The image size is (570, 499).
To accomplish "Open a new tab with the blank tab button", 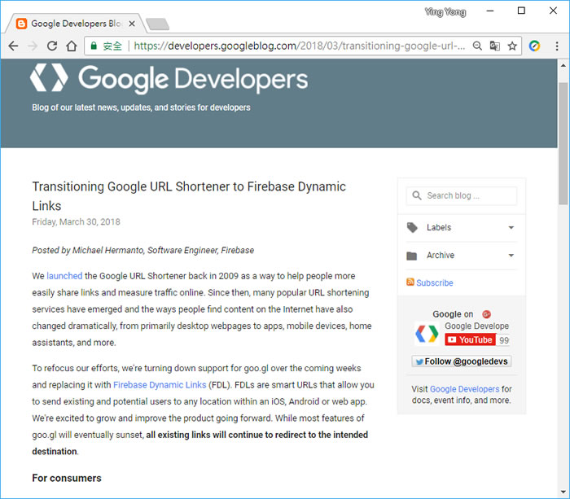I will 157,24.
